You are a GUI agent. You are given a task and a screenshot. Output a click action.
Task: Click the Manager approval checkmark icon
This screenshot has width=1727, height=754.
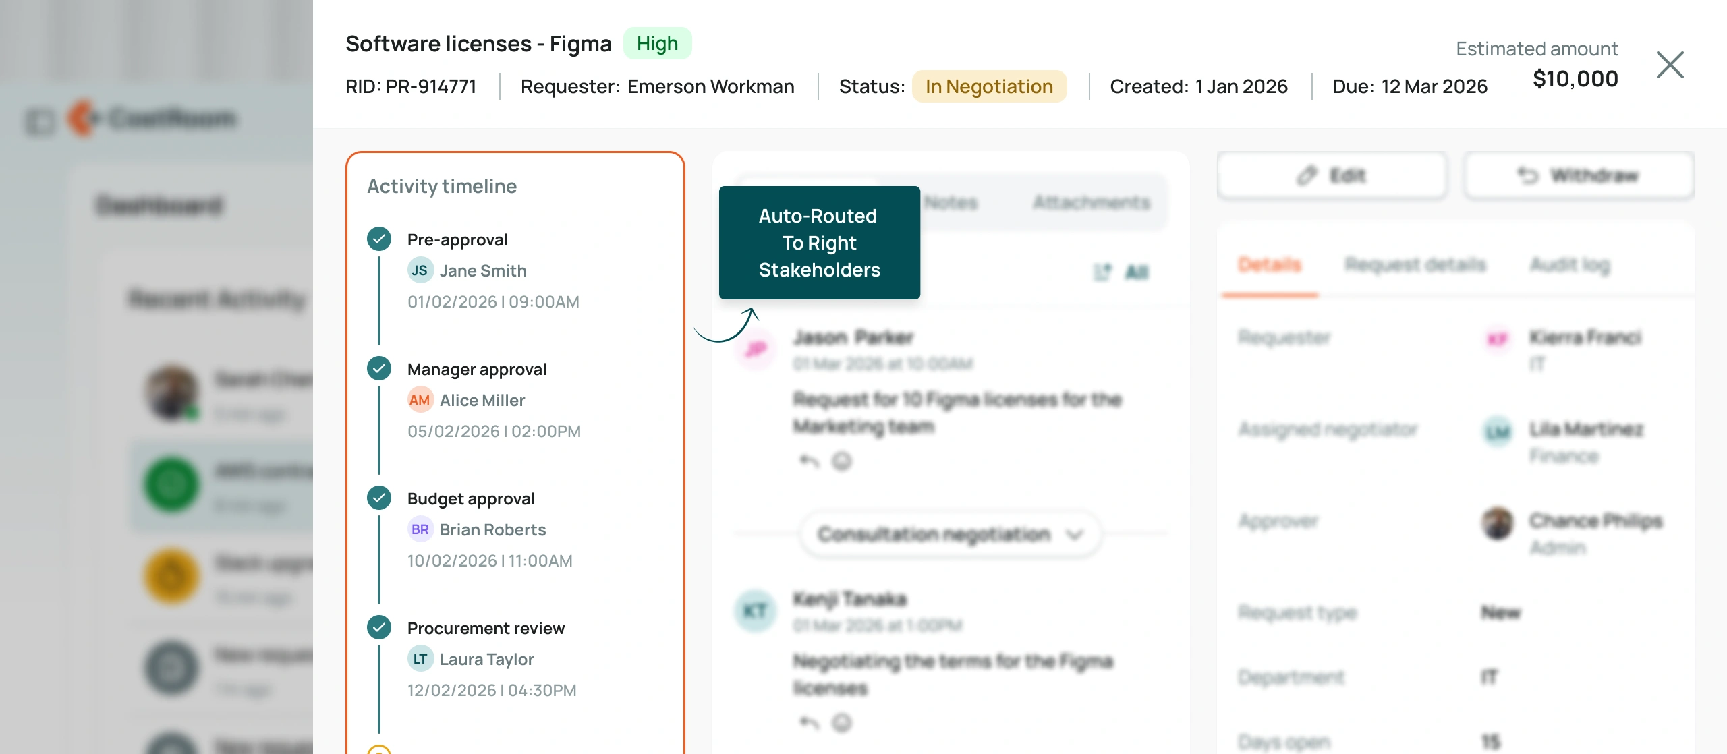[x=379, y=368]
